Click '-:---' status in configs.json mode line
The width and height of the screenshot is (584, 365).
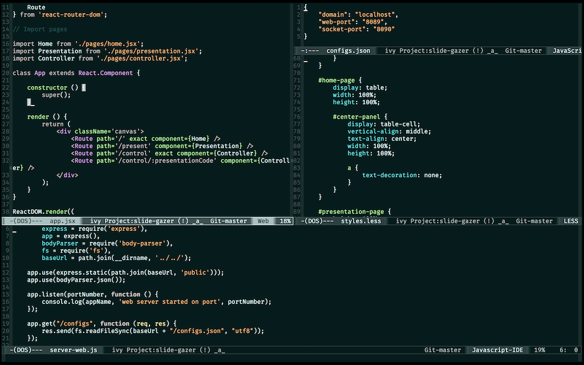310,51
